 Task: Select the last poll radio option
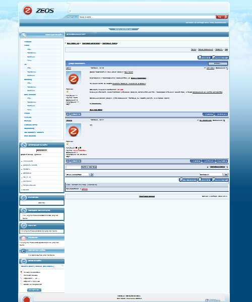pos(21,284)
